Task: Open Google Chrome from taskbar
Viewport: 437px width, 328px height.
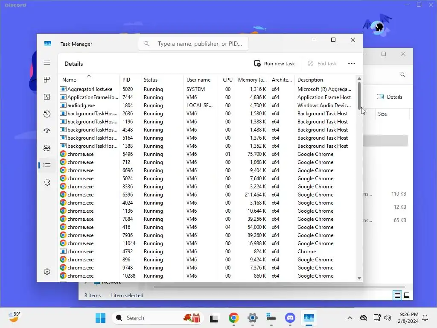Action: point(233,318)
